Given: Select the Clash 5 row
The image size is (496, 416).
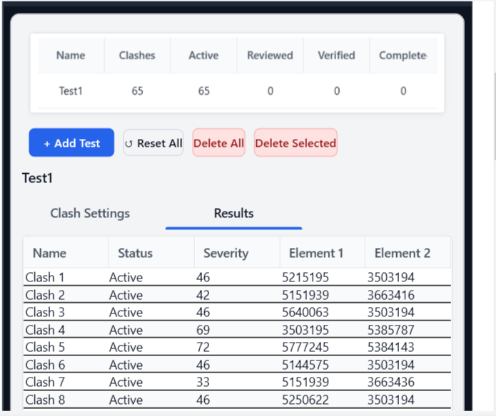Looking at the screenshot, I should point(237,347).
